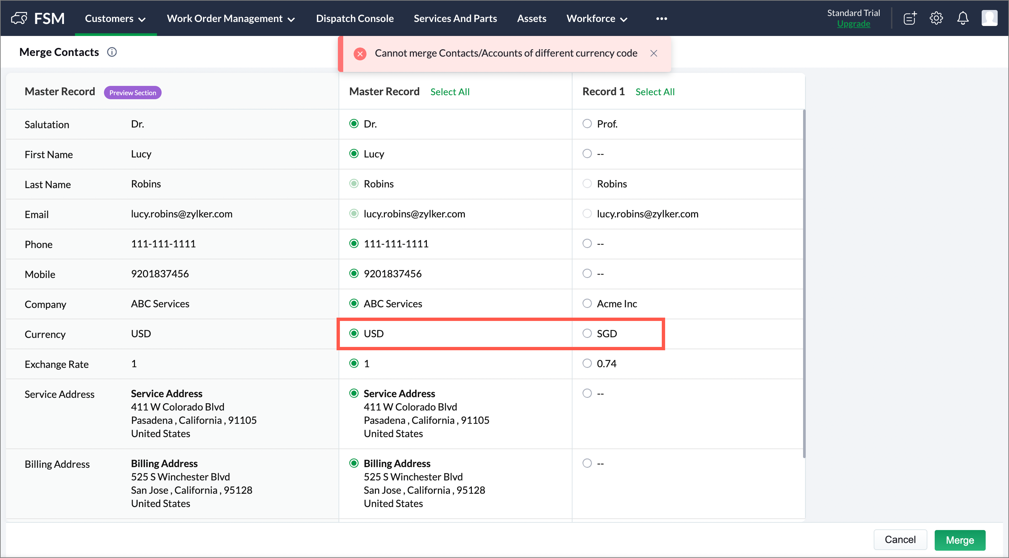Click the FSM logo icon

coord(19,18)
